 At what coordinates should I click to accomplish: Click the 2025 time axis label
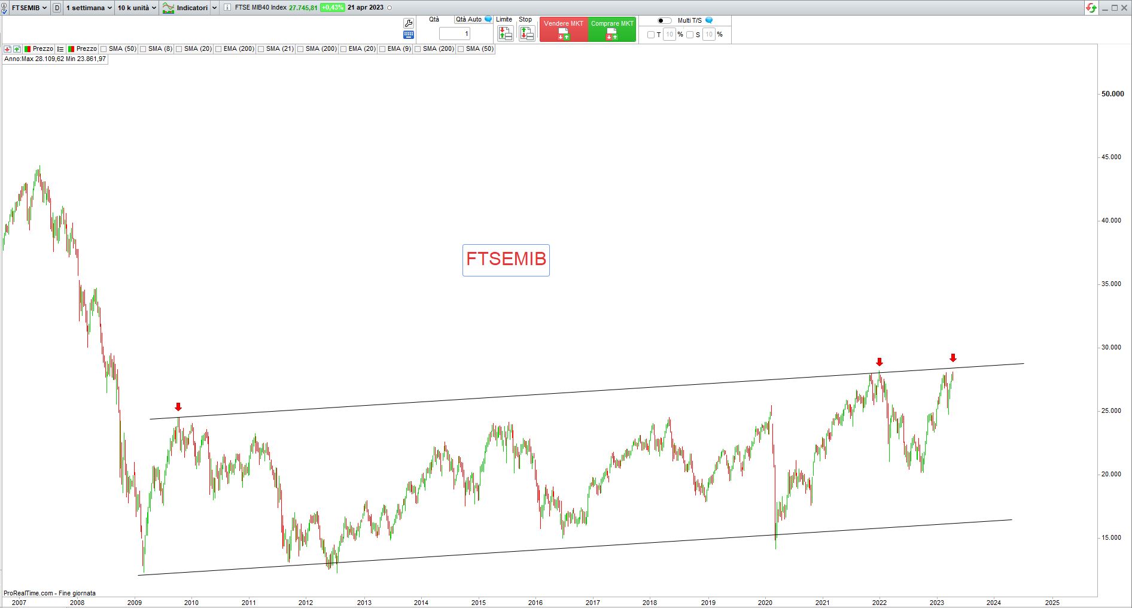(1052, 603)
